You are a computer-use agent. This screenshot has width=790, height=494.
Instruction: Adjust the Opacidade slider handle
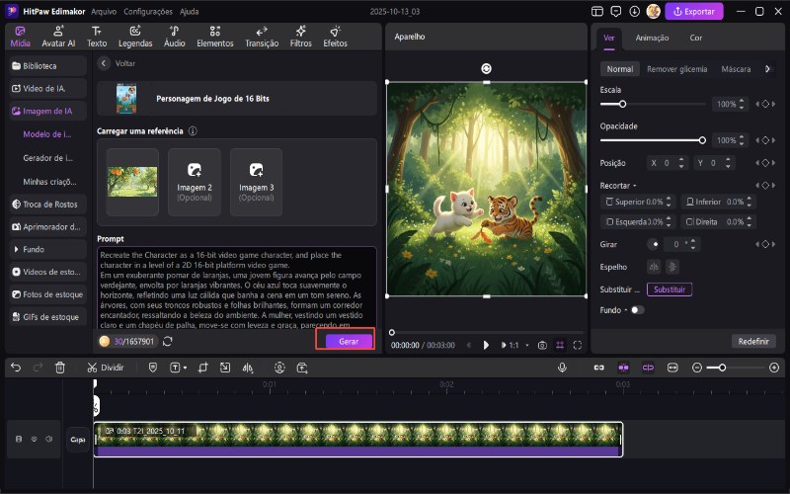click(x=702, y=140)
